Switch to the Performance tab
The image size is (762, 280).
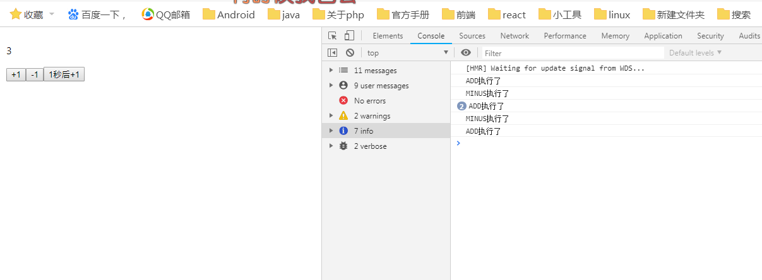point(565,36)
